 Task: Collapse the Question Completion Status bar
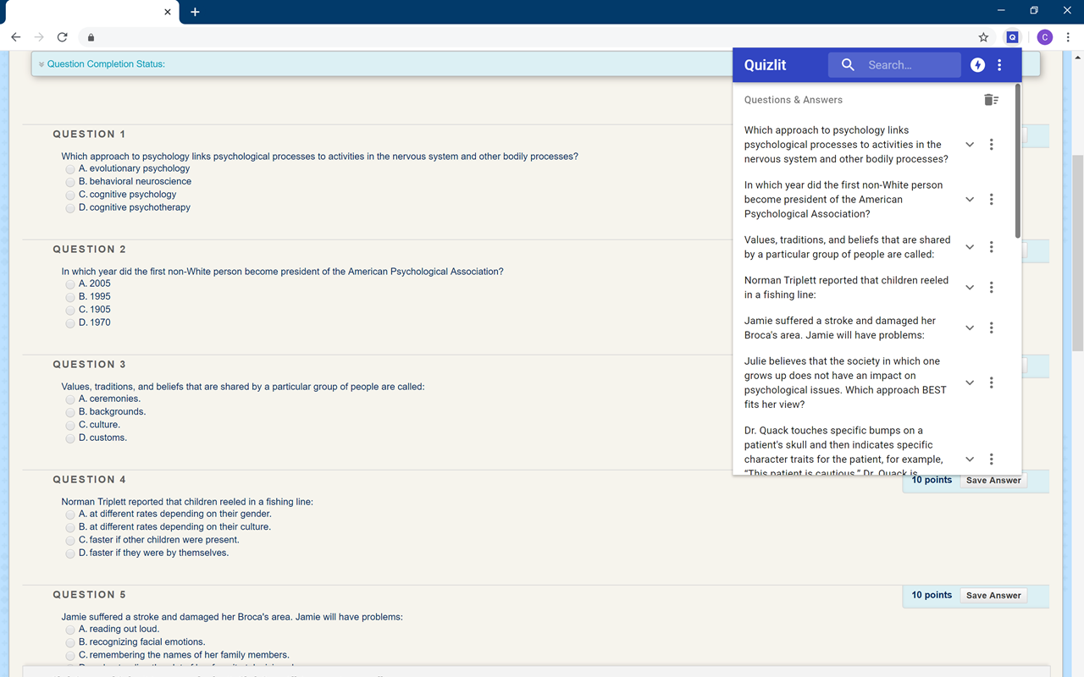point(41,63)
